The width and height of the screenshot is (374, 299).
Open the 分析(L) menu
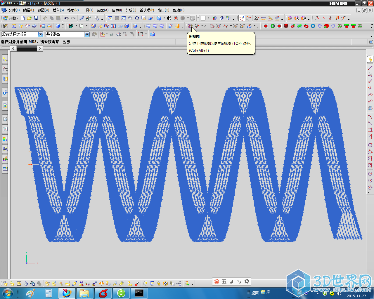click(x=131, y=10)
